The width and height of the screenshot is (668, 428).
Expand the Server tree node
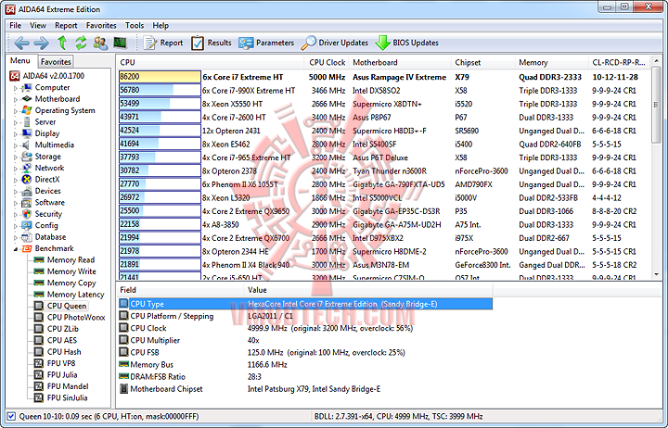(16, 122)
